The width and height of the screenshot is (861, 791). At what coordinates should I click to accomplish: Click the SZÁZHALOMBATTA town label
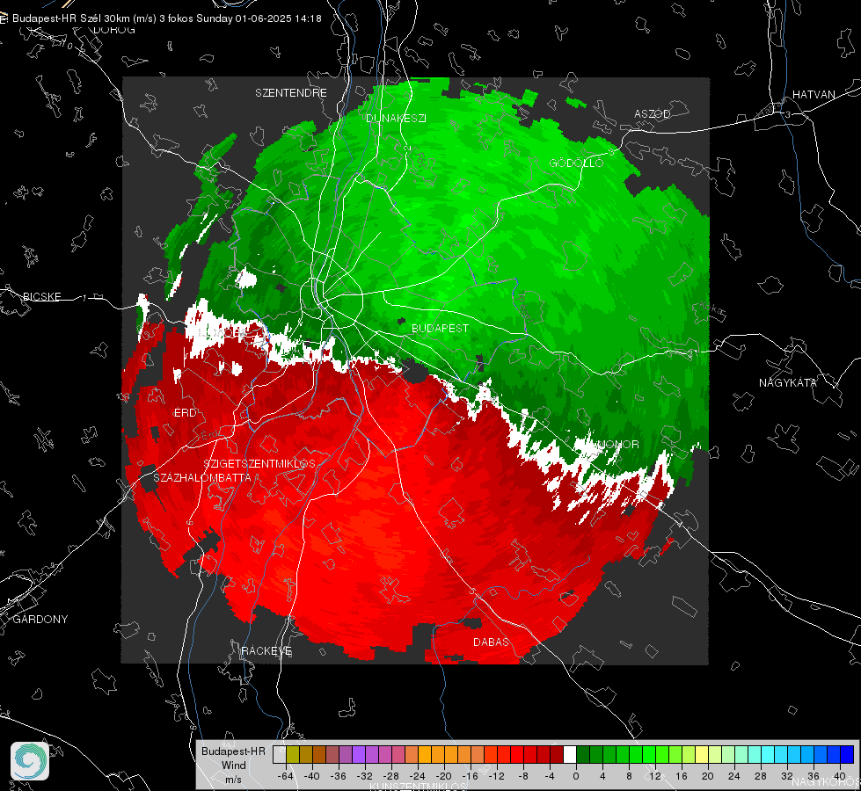click(202, 477)
